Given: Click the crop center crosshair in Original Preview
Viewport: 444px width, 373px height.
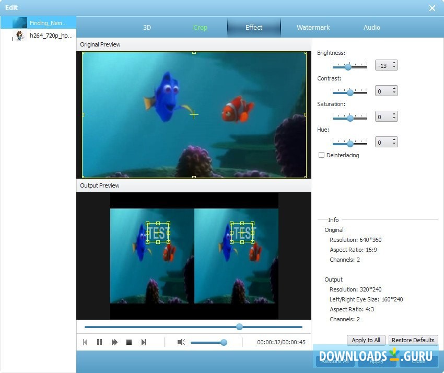Looking at the screenshot, I should [194, 115].
